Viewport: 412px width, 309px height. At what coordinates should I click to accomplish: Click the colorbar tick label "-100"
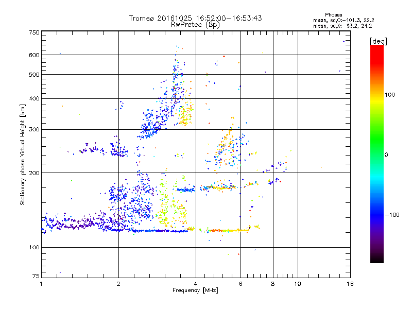392,215
